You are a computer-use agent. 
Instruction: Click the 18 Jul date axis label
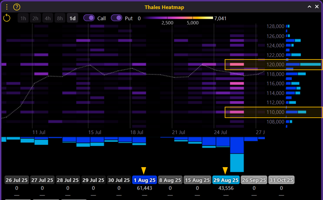tap(136, 132)
